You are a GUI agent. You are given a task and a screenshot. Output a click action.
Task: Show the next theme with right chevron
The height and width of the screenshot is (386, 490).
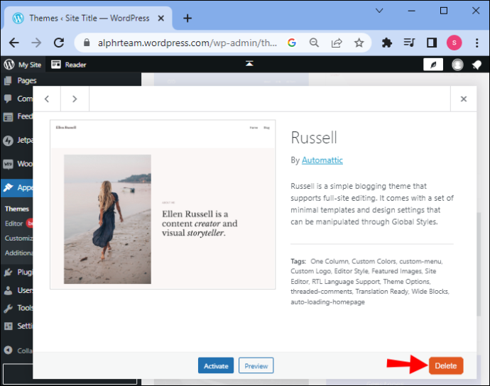pos(75,99)
